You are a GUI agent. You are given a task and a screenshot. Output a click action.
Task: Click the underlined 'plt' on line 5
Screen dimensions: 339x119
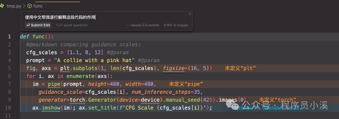[65, 68]
